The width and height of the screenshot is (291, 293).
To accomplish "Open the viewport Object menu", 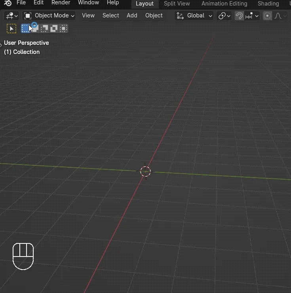I will pyautogui.click(x=154, y=15).
